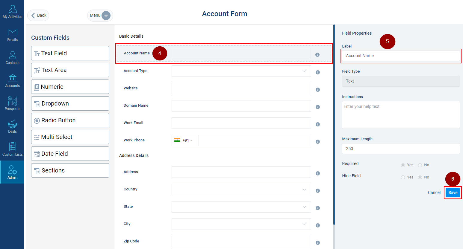Add a Radio Button custom field

70,120
